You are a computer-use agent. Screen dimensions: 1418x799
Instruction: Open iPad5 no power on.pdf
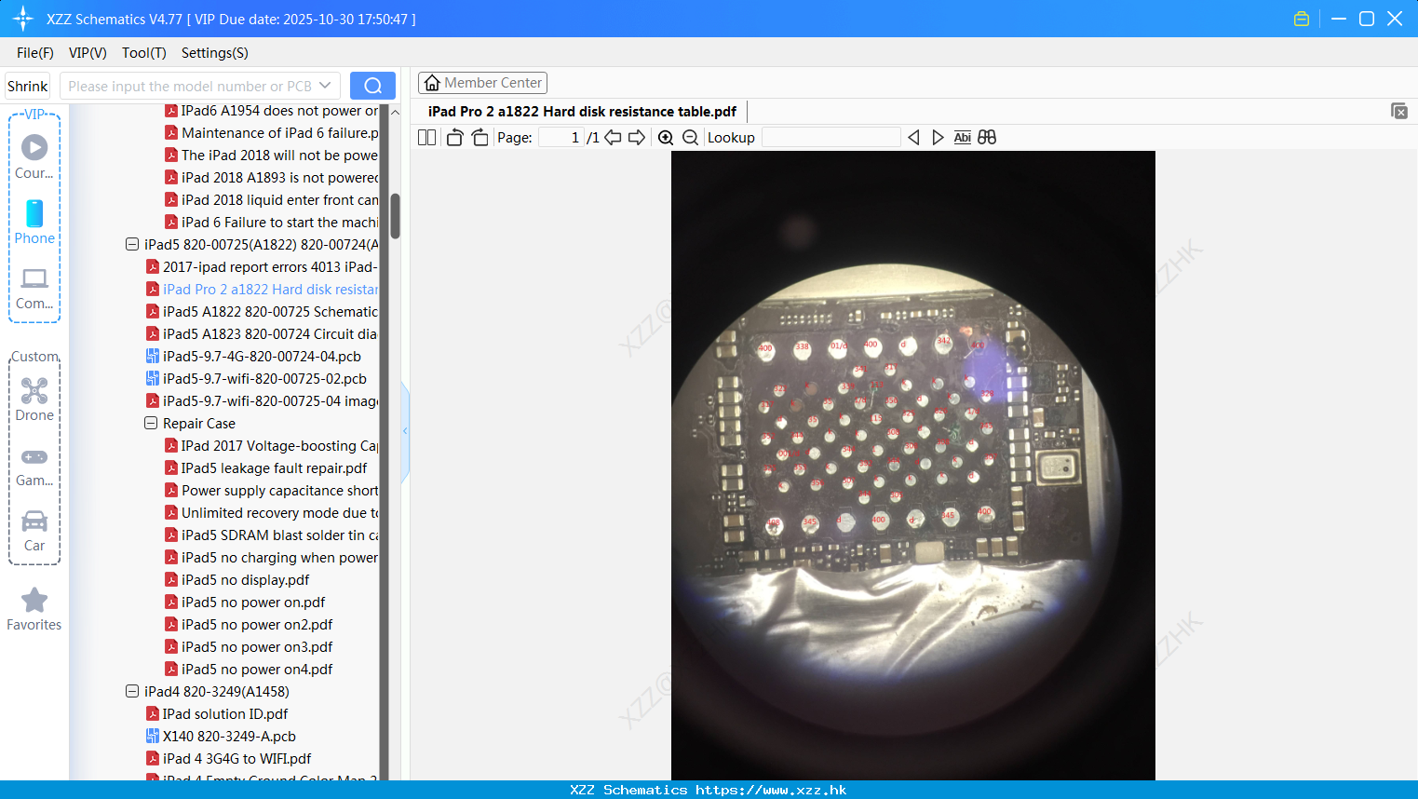click(245, 602)
